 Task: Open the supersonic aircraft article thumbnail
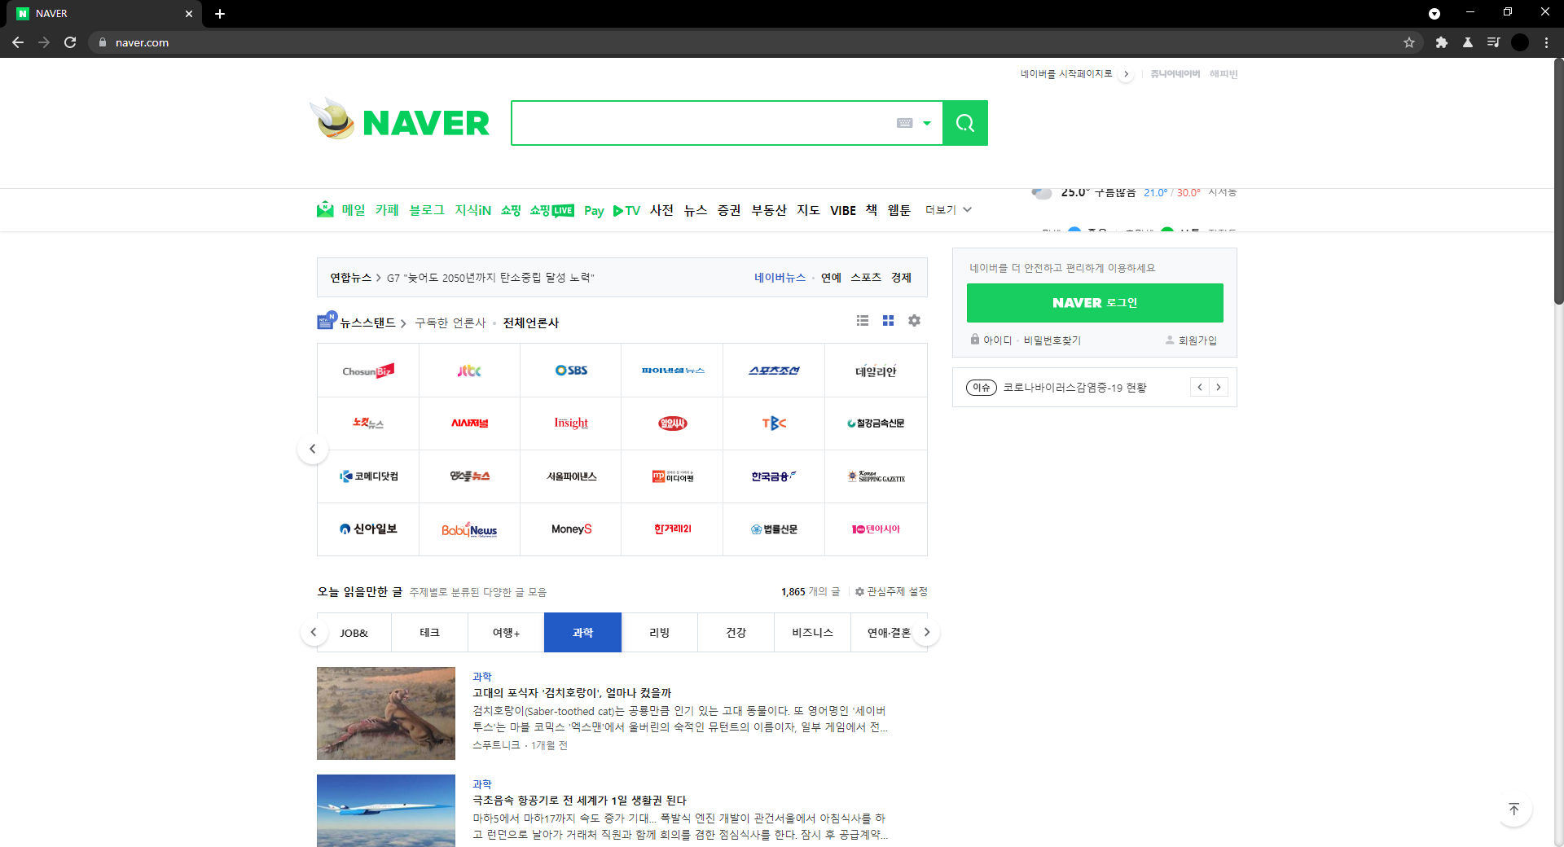[x=386, y=810]
